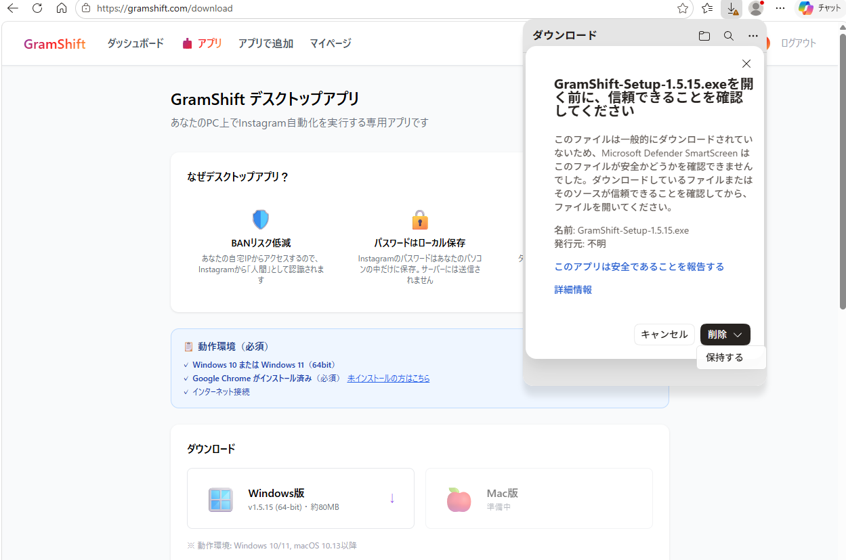This screenshot has height=560, width=846.
Task: Open the GramShift logo home link
Action: click(55, 44)
